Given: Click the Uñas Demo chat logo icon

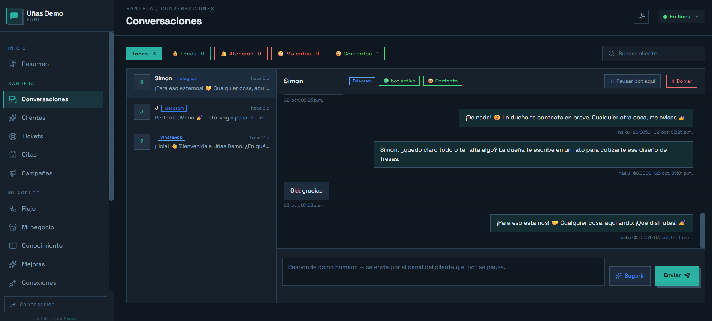Looking at the screenshot, I should 14,16.
